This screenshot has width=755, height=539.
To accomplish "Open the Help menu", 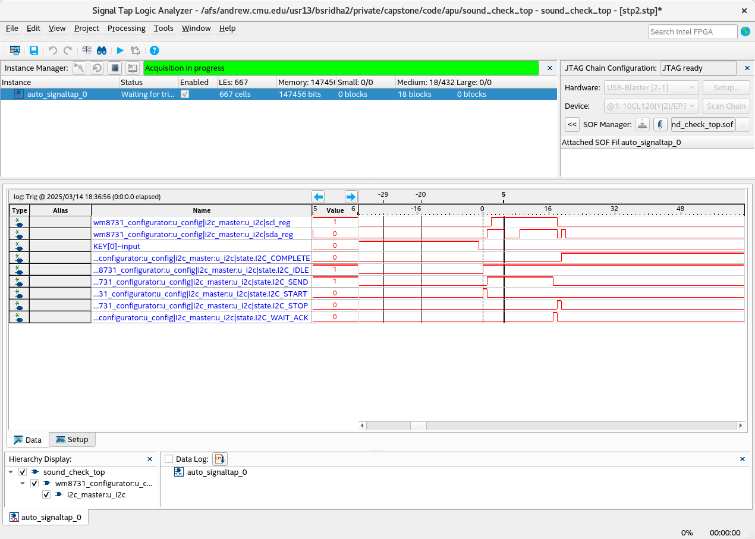I will tap(227, 28).
